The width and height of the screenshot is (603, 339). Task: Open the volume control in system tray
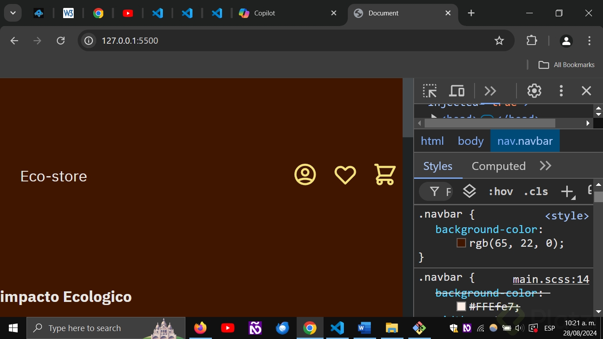click(520, 328)
